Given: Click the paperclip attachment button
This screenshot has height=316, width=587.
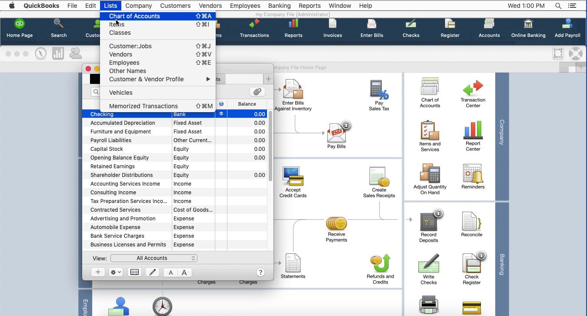Looking at the screenshot, I should tap(257, 92).
